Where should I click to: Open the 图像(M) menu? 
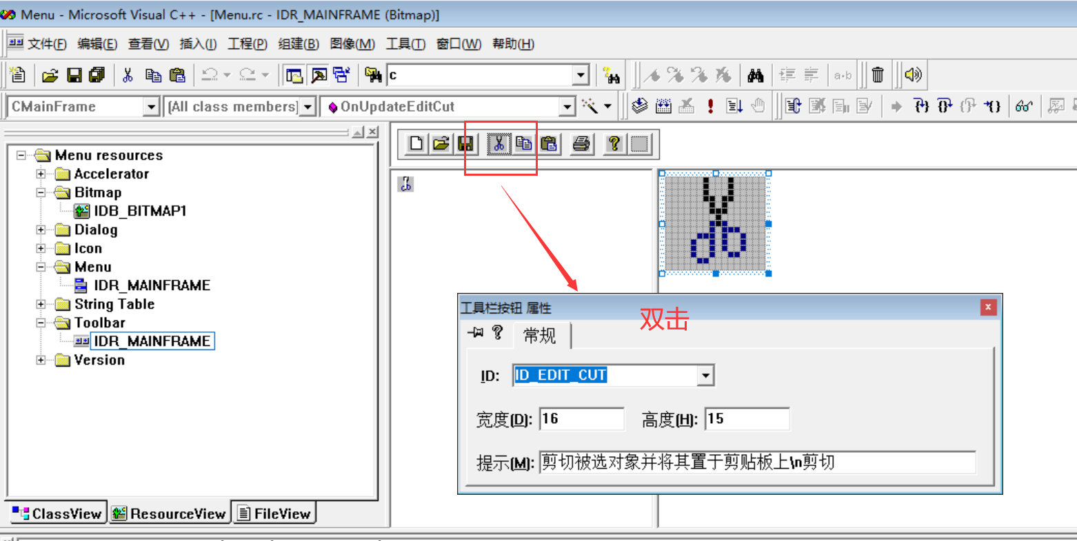coord(352,44)
